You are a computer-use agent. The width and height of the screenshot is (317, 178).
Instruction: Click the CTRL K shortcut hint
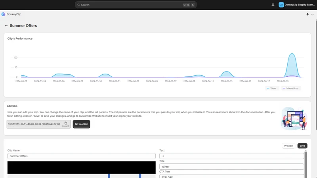coord(189,5)
